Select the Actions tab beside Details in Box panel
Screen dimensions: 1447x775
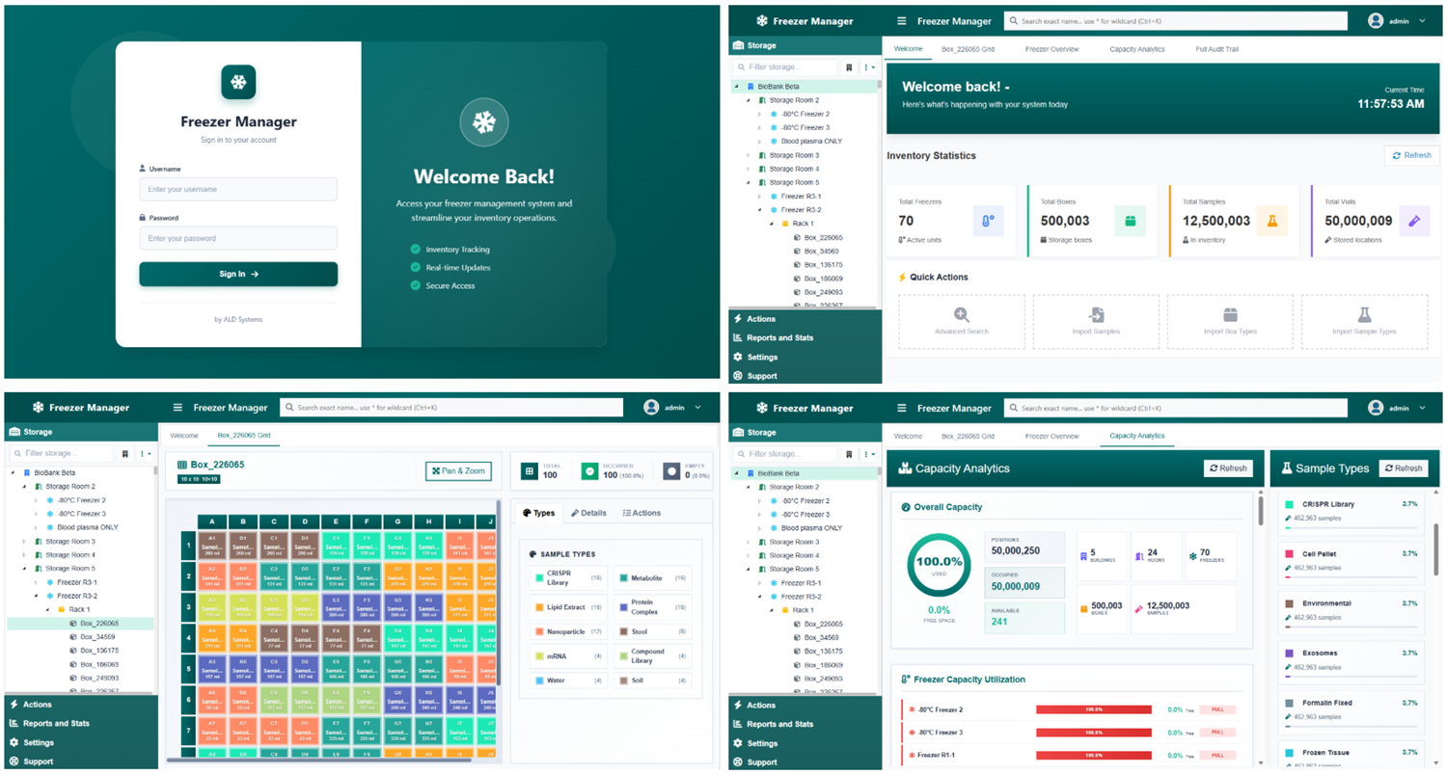point(642,513)
